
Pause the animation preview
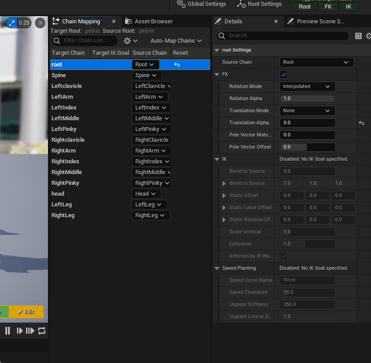pyautogui.click(x=8, y=331)
